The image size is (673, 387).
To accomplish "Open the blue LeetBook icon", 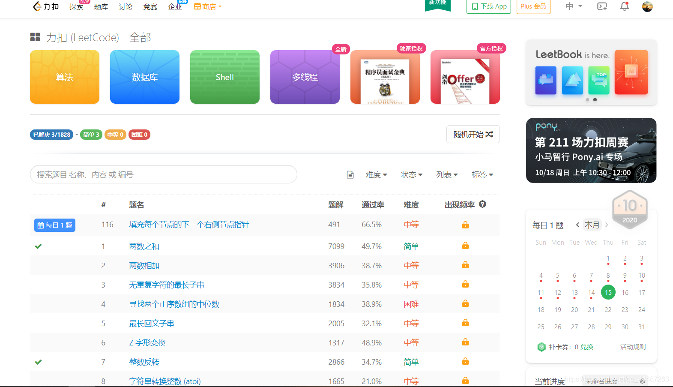I will coord(546,81).
